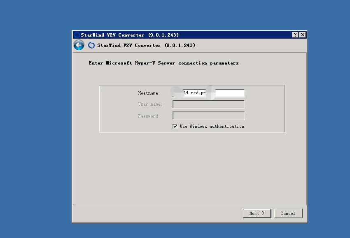Image resolution: width=350 pixels, height=238 pixels.
Task: Click into the Hostname input field
Action: (209, 93)
